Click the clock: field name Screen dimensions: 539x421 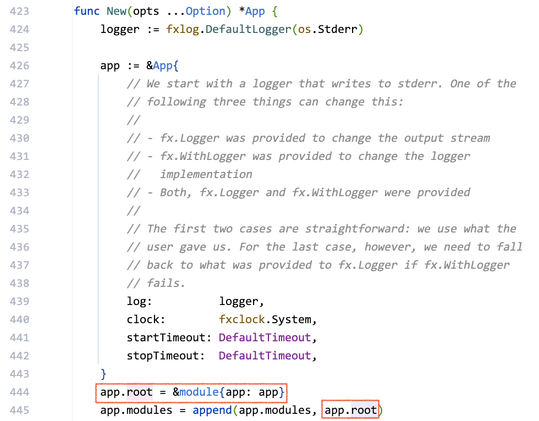coord(146,320)
